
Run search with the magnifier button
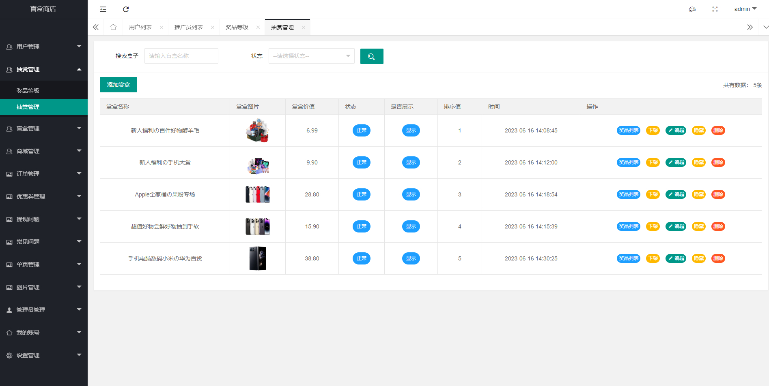coord(371,56)
